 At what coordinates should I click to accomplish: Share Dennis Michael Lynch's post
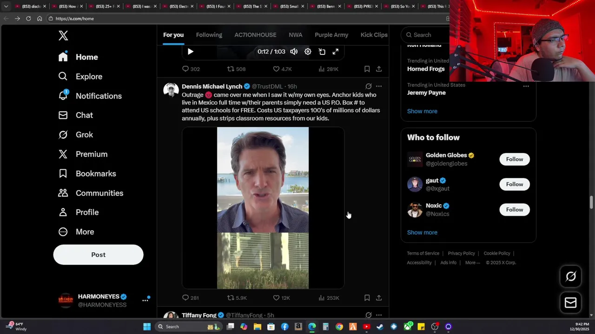(379, 298)
